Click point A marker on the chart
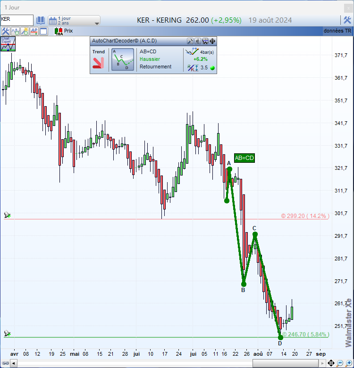The width and height of the screenshot is (354, 368). [x=229, y=169]
